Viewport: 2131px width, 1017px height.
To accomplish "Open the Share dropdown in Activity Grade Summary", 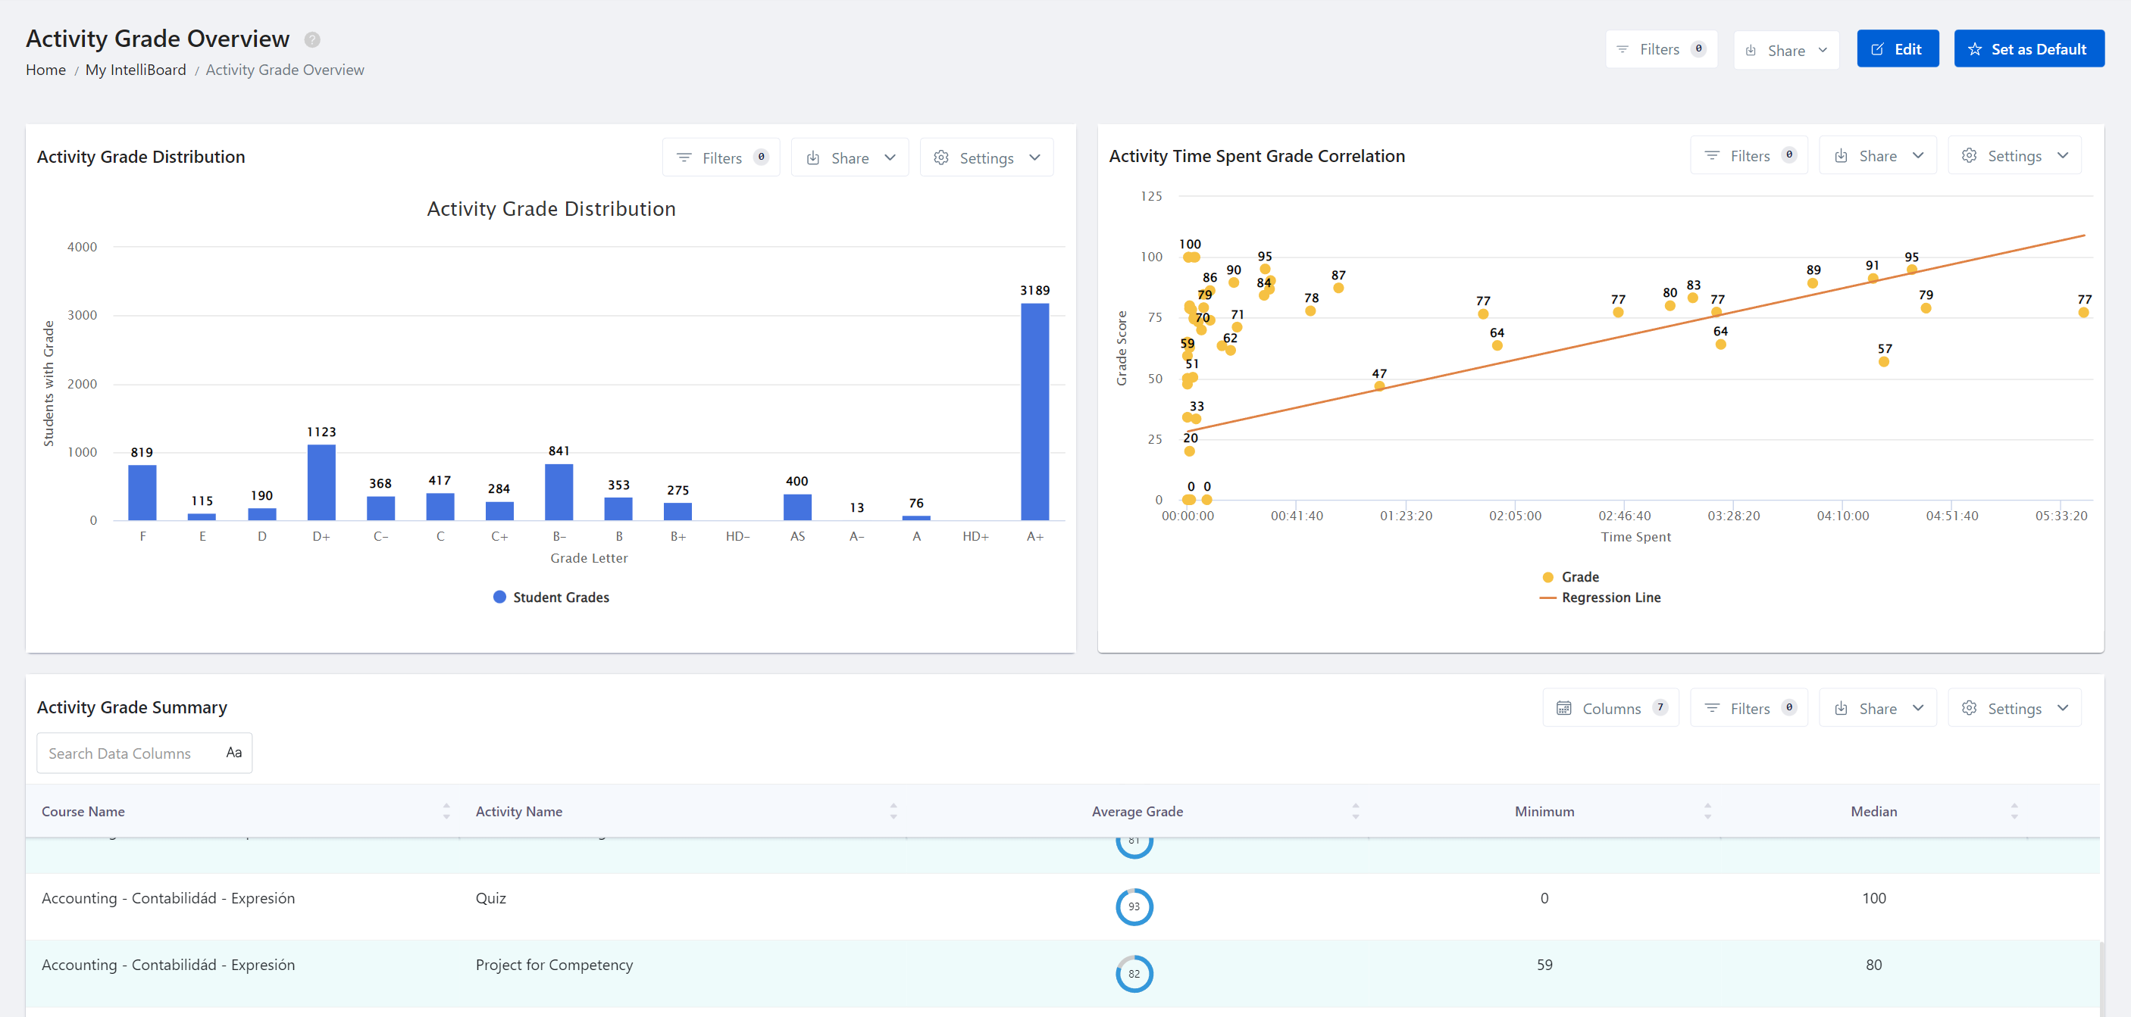I will pos(1877,708).
